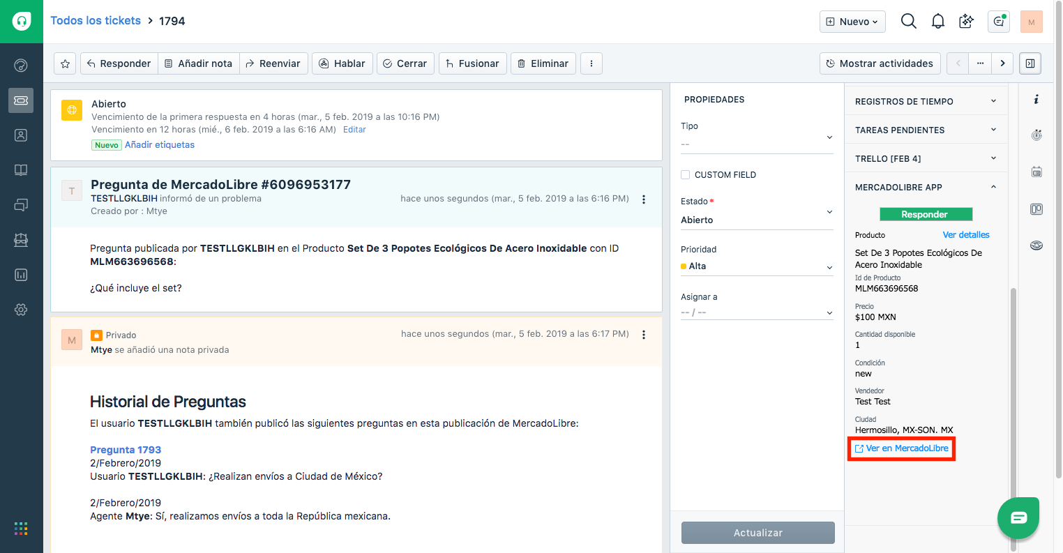This screenshot has width=1063, height=553.
Task: Open the admin gear icon in sidebar
Action: coord(21,310)
